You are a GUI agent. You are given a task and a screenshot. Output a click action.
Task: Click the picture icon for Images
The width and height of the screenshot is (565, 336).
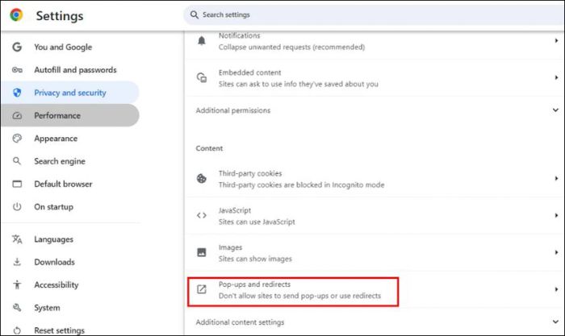point(202,252)
